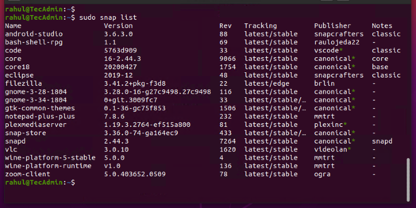The width and height of the screenshot is (416, 208).
Task: Select the 'zoom-client' package name
Action: (28, 174)
